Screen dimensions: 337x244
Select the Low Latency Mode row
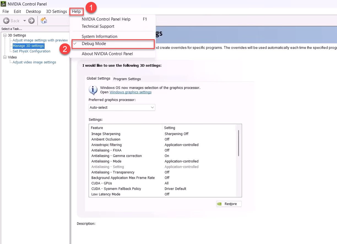(x=106, y=194)
